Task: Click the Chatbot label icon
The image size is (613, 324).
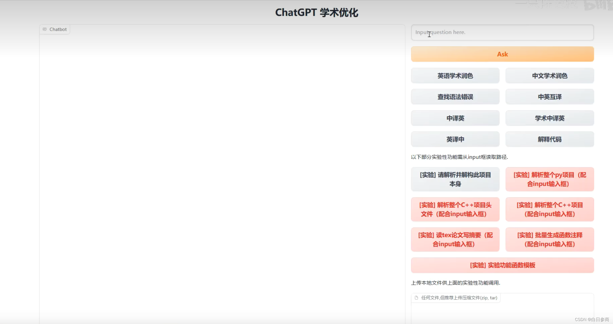Action: tap(45, 29)
